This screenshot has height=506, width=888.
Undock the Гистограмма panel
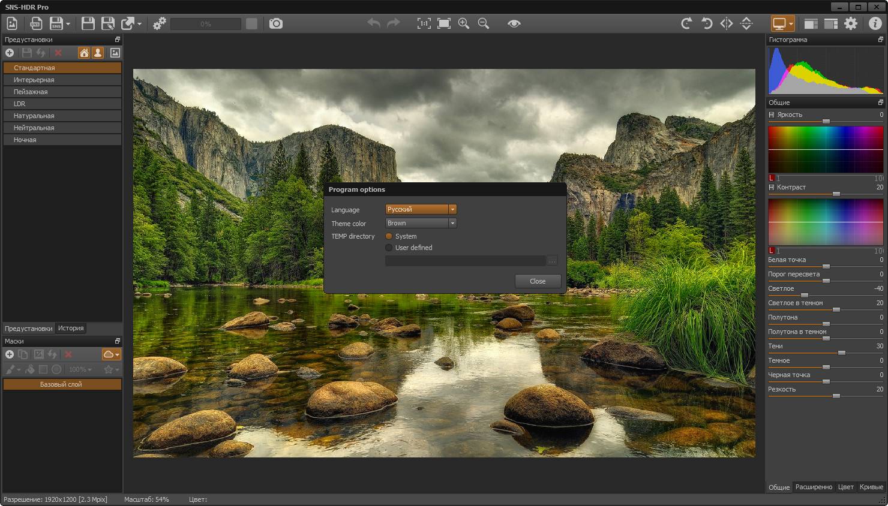(880, 40)
